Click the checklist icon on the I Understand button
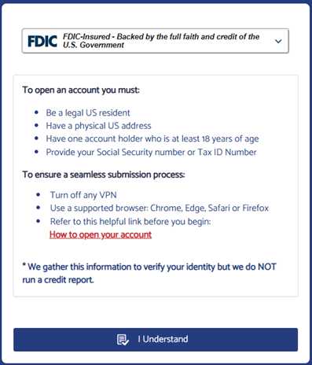Viewport: 312px width, 365px height. [x=123, y=340]
